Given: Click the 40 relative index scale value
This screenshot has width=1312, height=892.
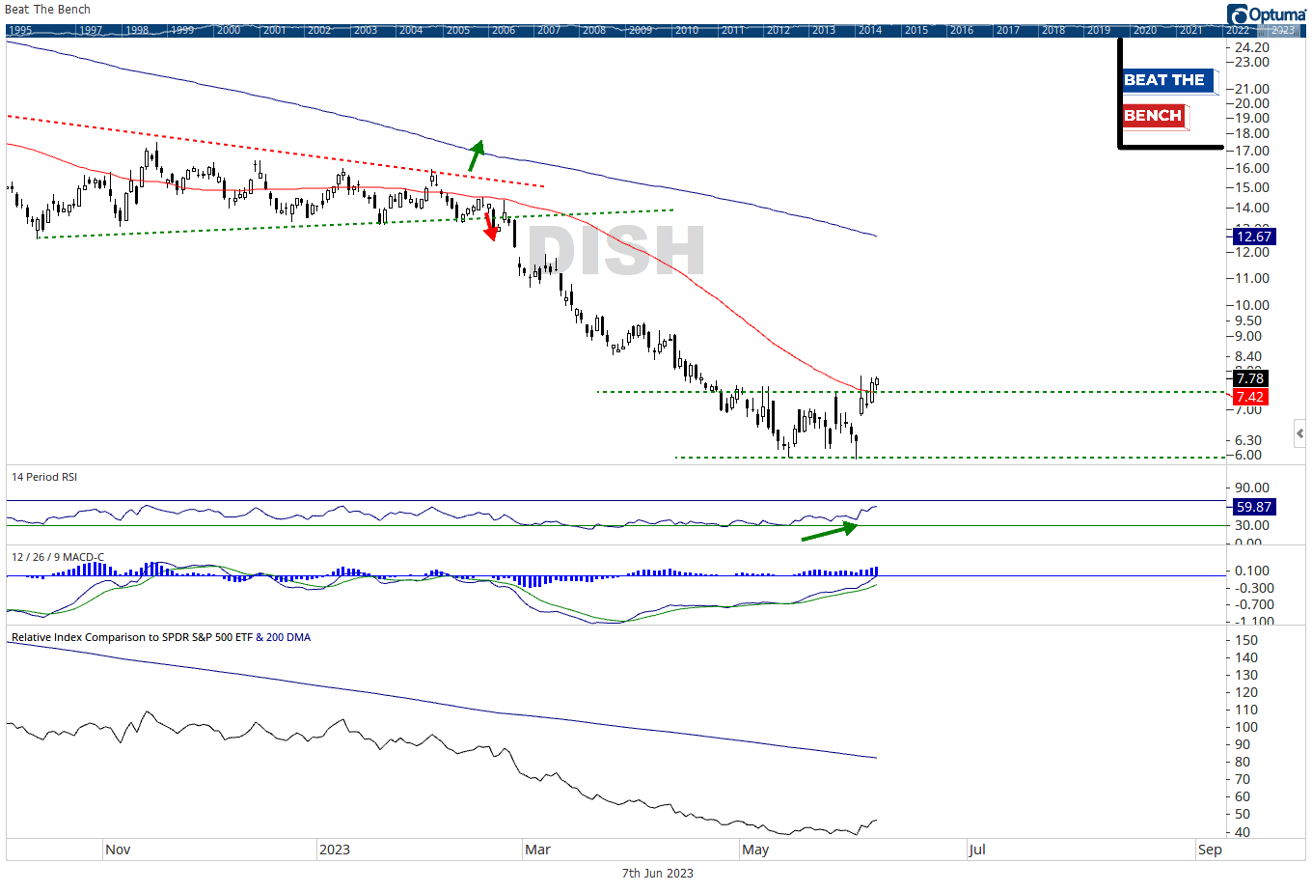Looking at the screenshot, I should (1243, 832).
